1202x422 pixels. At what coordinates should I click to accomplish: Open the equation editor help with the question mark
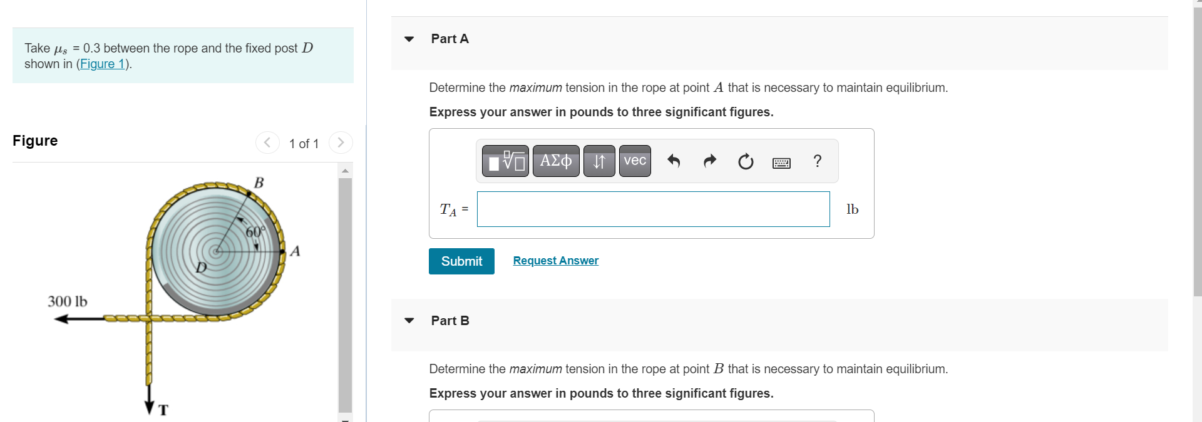click(817, 161)
